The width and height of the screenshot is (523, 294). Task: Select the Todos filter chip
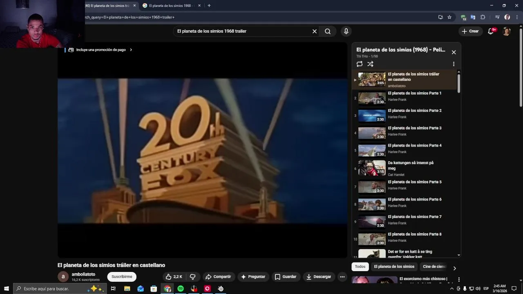pos(360,267)
